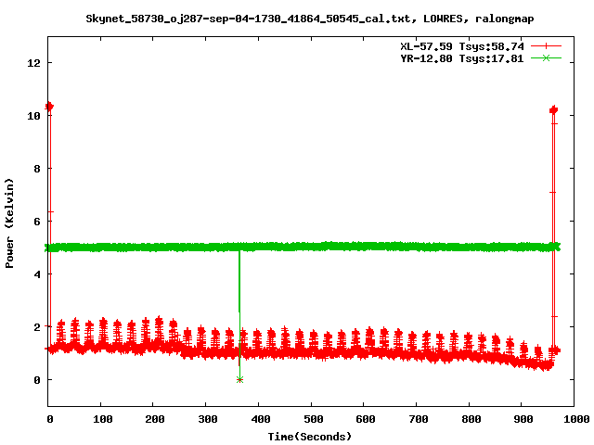The height and width of the screenshot is (445, 594).
Task: Click the Power (Kelvin) y-axis label
Action: point(9,223)
